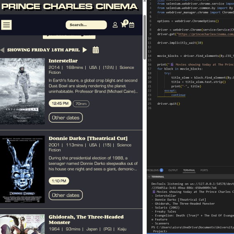Click Other dates for Interstellar

[66, 117]
